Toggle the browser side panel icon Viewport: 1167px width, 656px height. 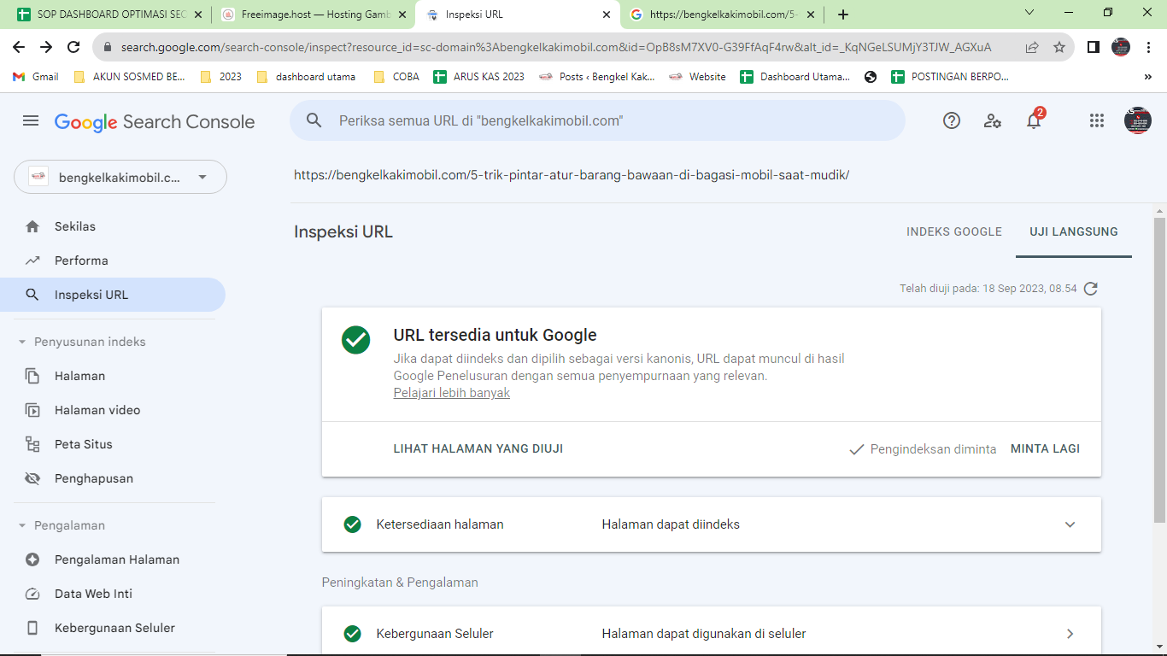pyautogui.click(x=1093, y=47)
